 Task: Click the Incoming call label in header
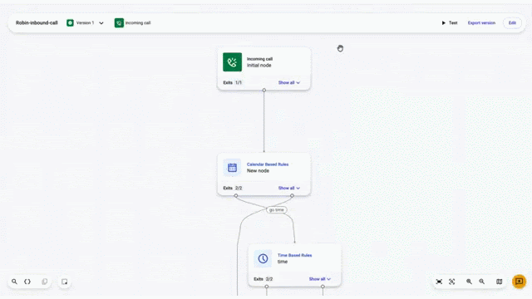click(x=138, y=22)
